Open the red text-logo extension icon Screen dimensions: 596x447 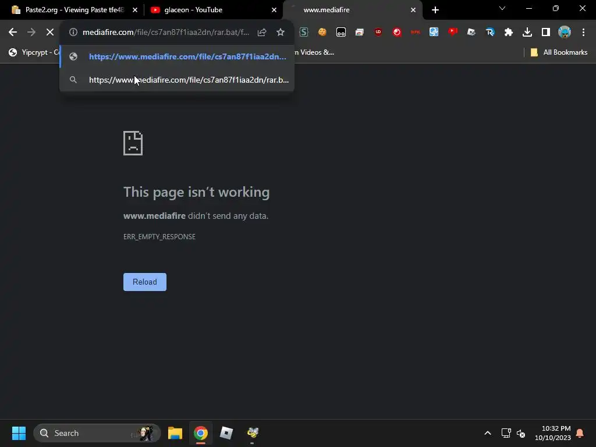(416, 33)
